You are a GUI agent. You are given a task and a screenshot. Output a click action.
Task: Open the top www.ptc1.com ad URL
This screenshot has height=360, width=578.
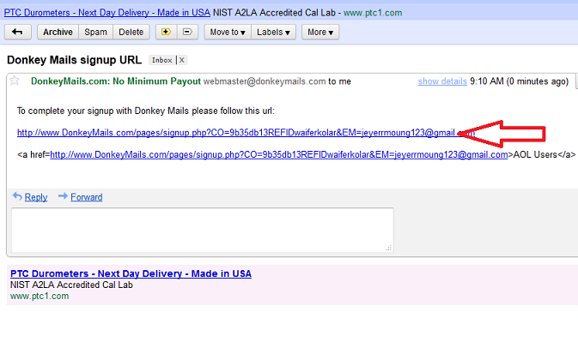point(373,13)
